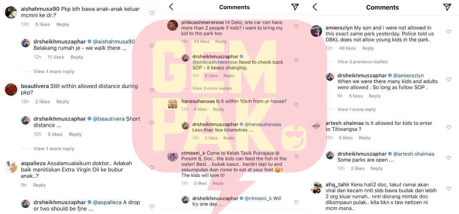The image size is (459, 214).
Task: Reply to ctmasni_k's comment
Action: [x=218, y=183]
